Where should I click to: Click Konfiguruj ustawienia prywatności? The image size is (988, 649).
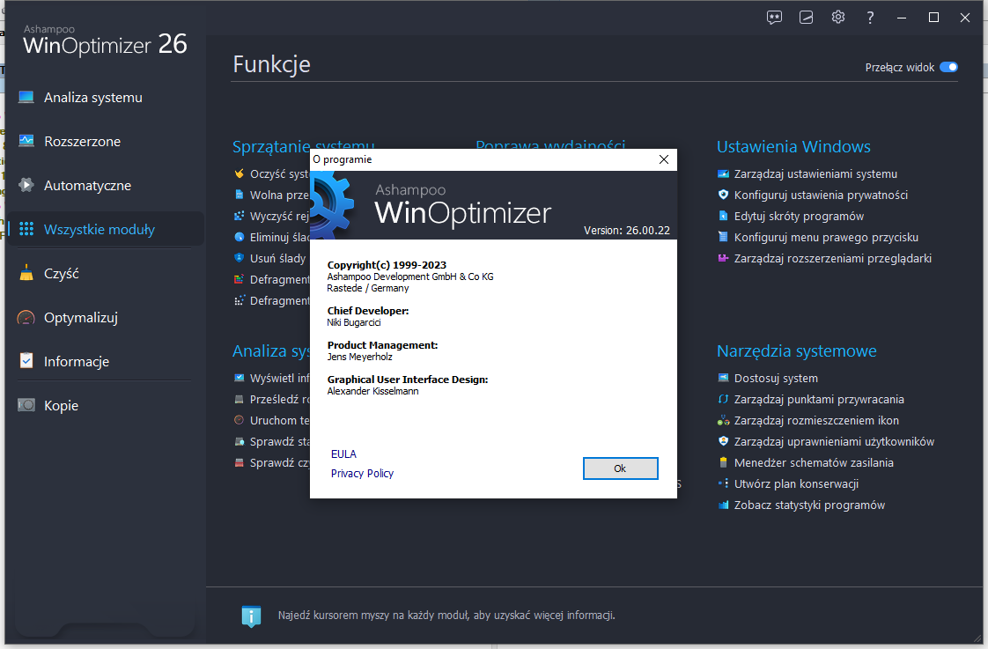tap(821, 195)
